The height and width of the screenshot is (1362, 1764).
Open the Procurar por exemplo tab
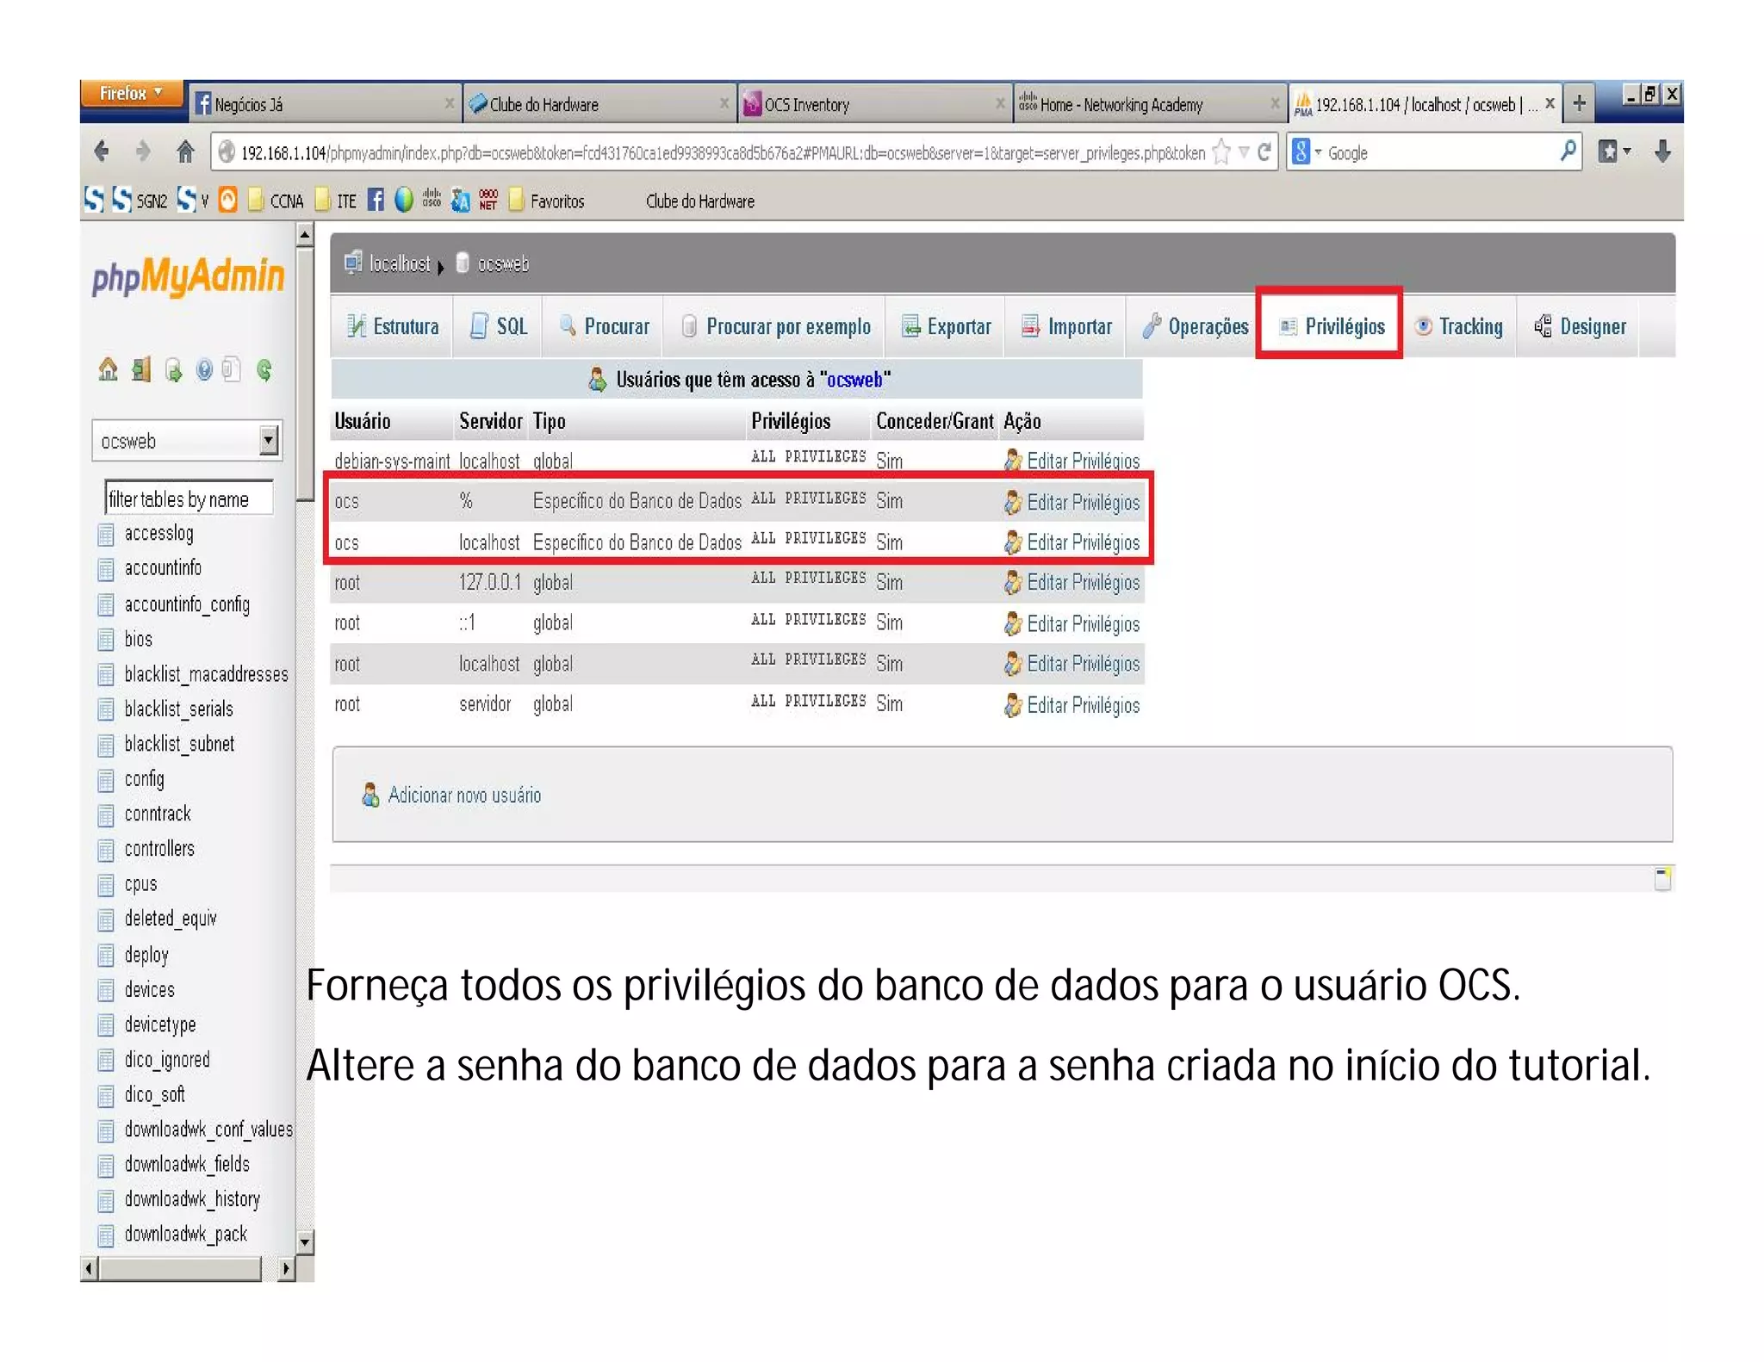click(x=774, y=326)
